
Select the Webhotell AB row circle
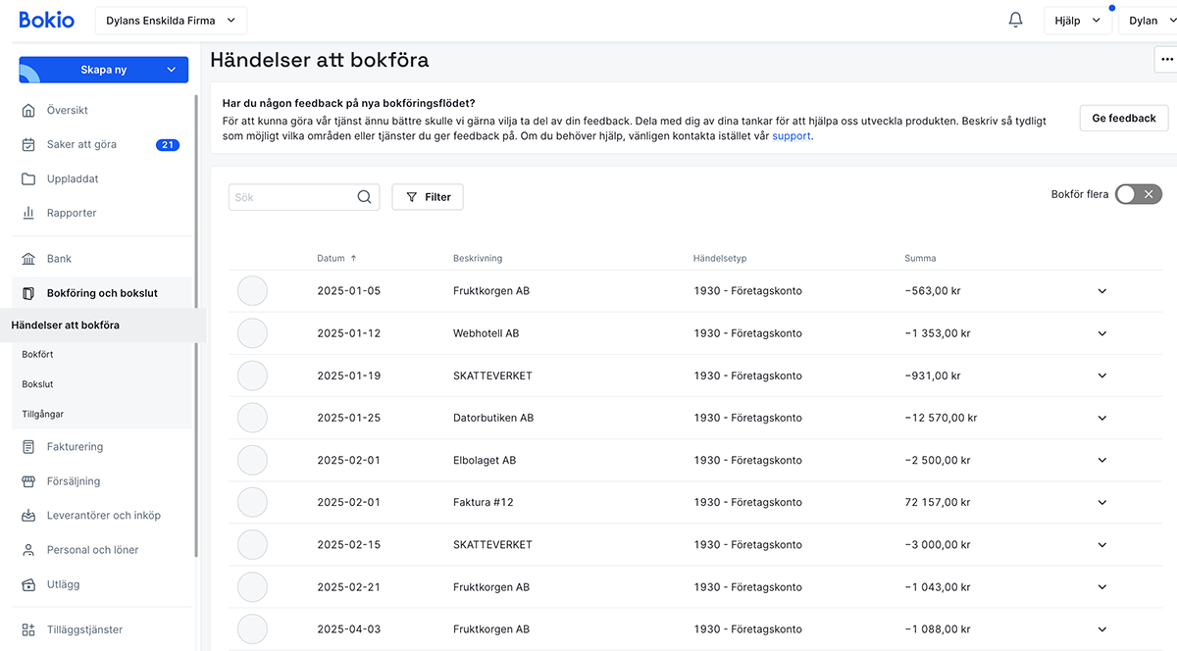pyautogui.click(x=252, y=333)
